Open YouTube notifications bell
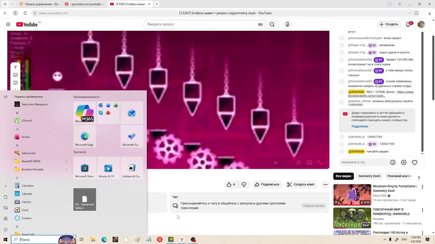Viewport: 435px width, 244px height. tap(409, 24)
